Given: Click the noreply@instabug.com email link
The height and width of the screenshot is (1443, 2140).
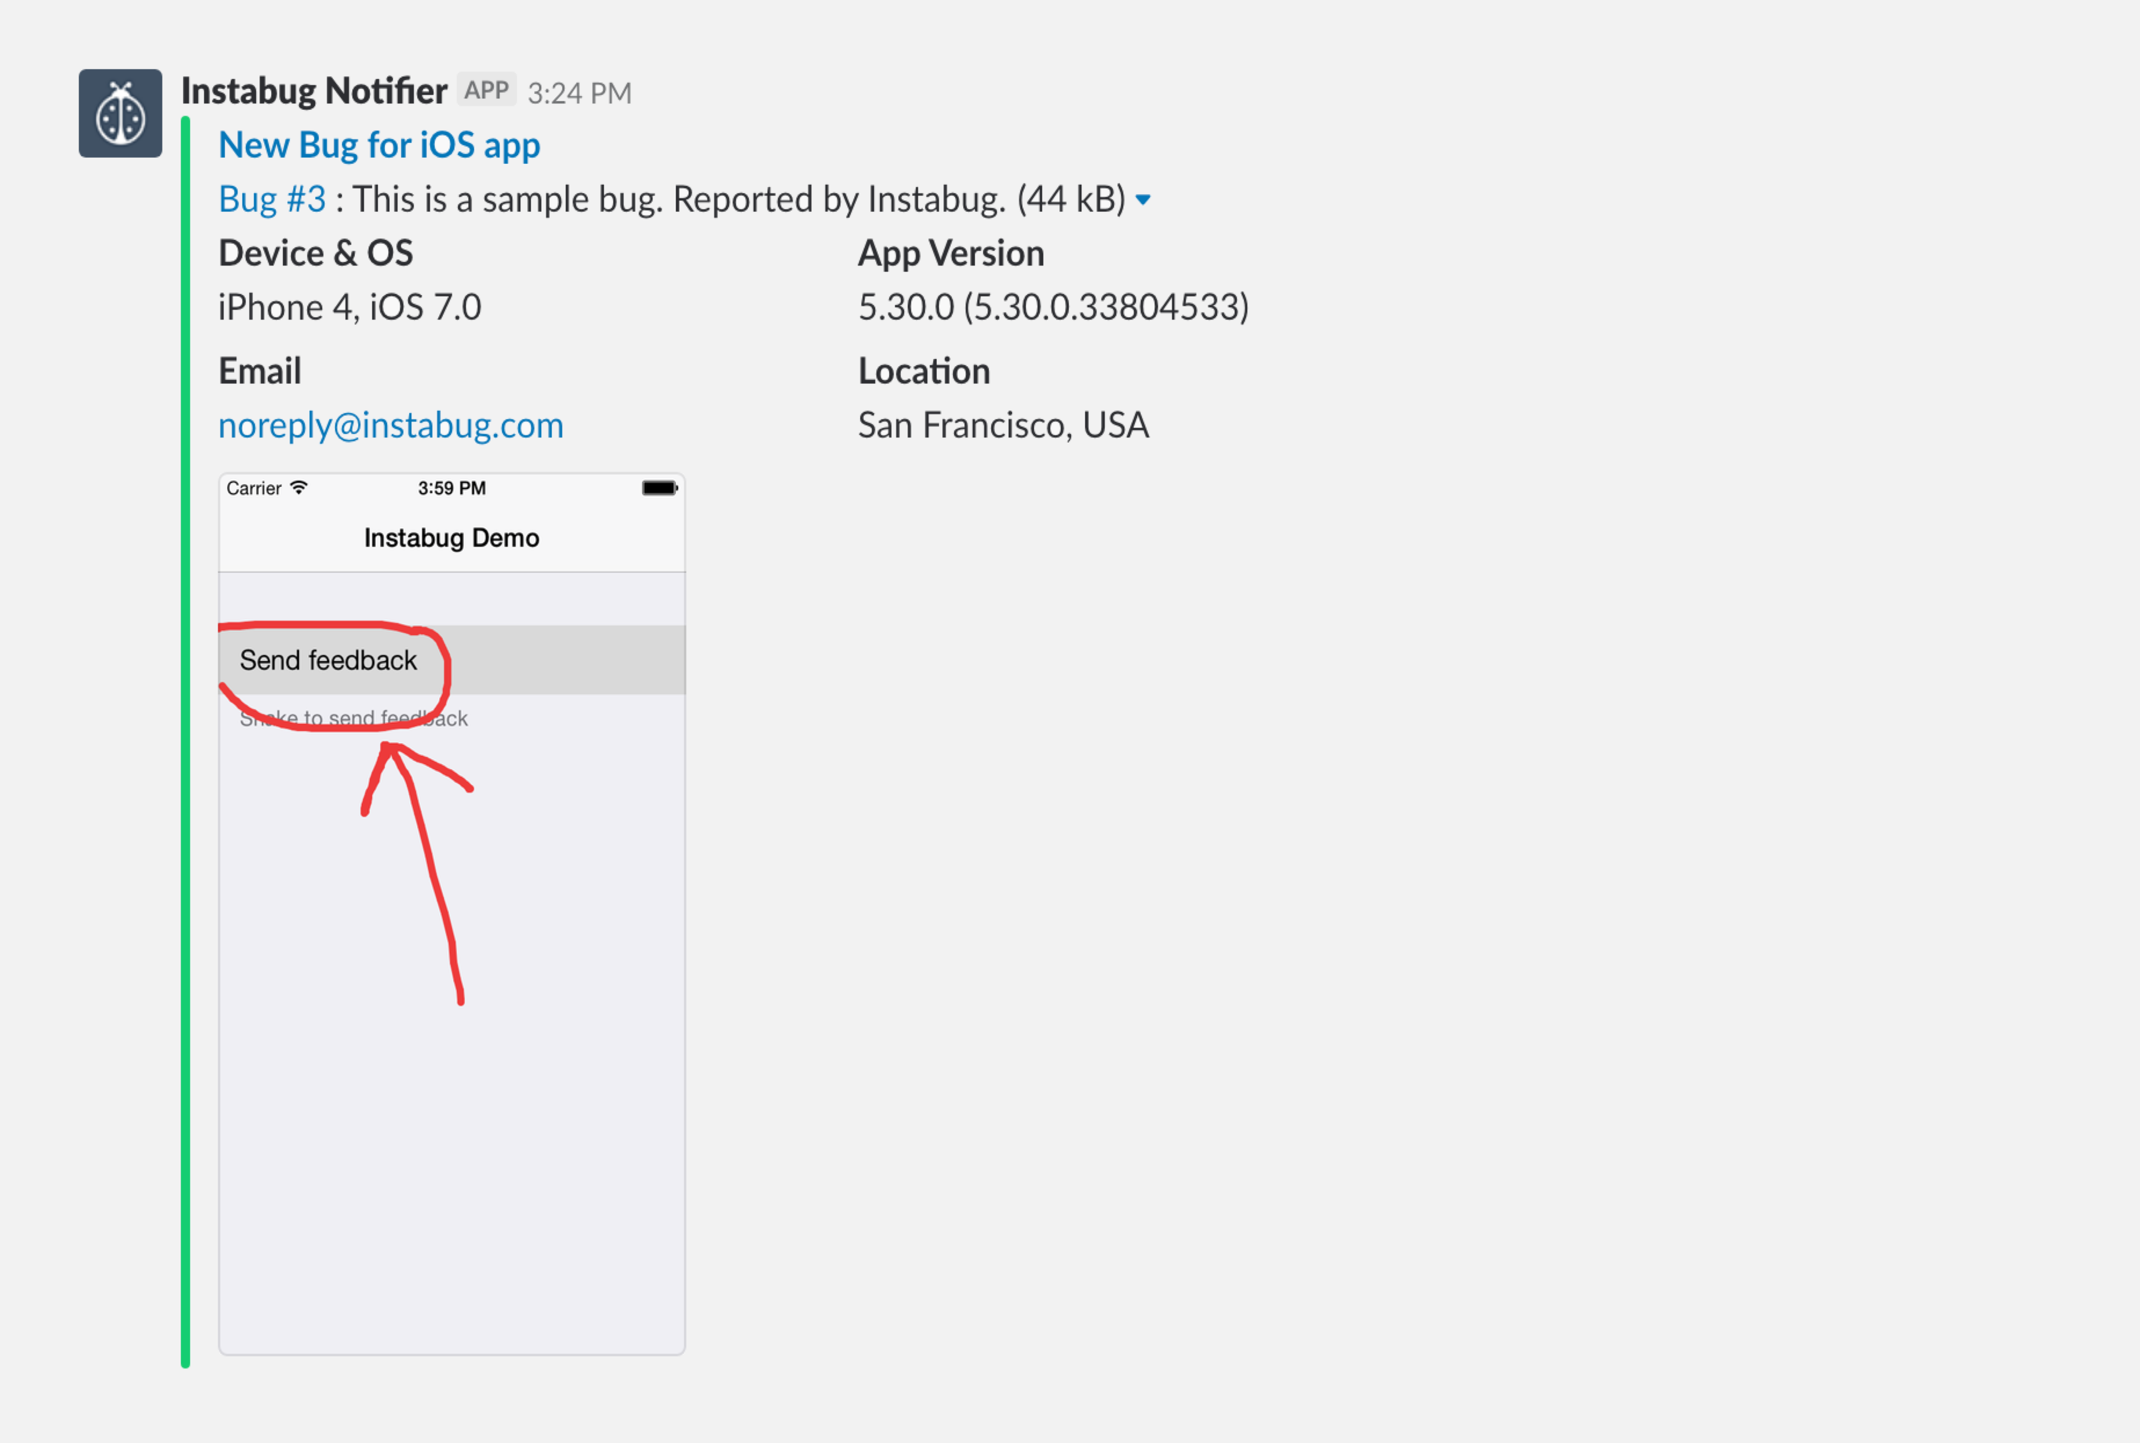Looking at the screenshot, I should click(390, 425).
